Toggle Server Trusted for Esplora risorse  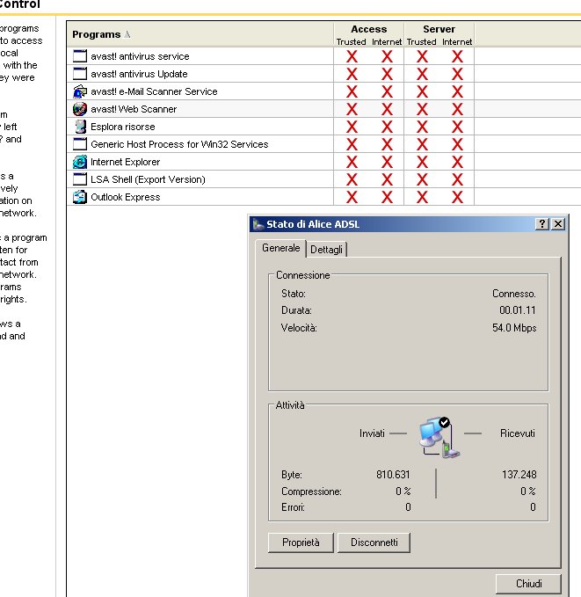[422, 127]
